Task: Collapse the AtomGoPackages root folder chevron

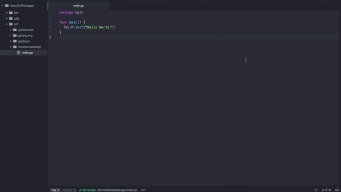Action: pyautogui.click(x=3, y=6)
